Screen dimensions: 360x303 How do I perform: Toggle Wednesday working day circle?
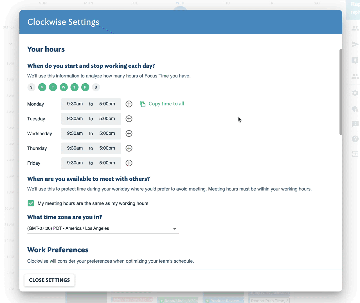click(64, 87)
